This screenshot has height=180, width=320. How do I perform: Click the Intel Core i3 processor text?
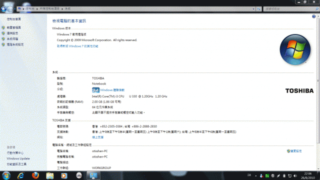click(x=129, y=96)
